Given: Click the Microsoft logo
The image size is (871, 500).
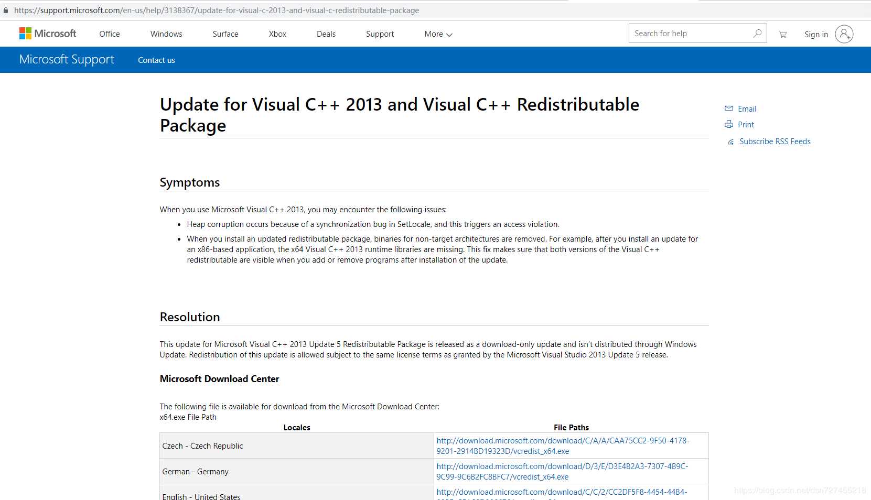Looking at the screenshot, I should point(48,34).
